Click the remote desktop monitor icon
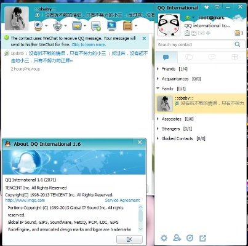 [111, 26]
